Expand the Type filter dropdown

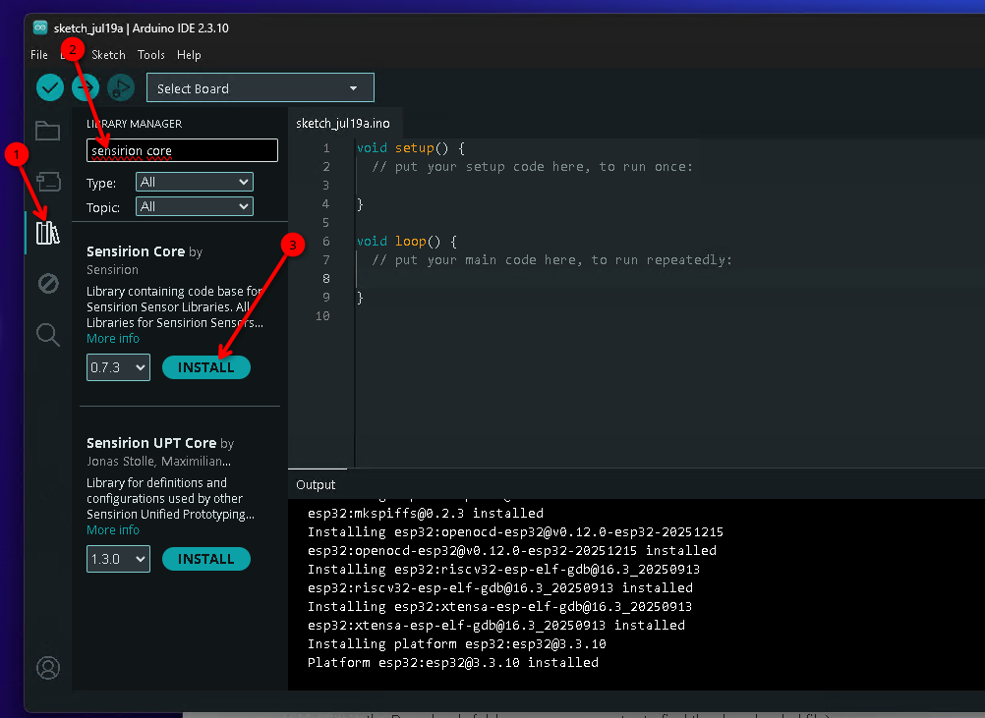pyautogui.click(x=194, y=182)
